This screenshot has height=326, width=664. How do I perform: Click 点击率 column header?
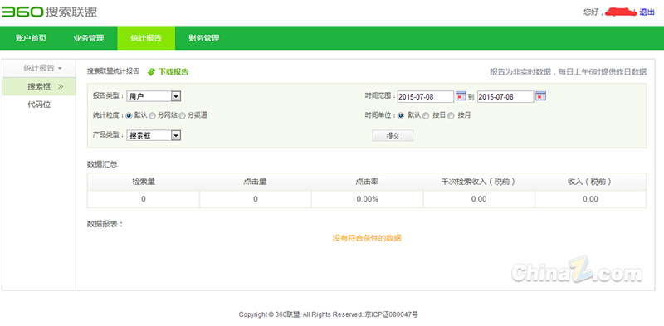tap(367, 182)
